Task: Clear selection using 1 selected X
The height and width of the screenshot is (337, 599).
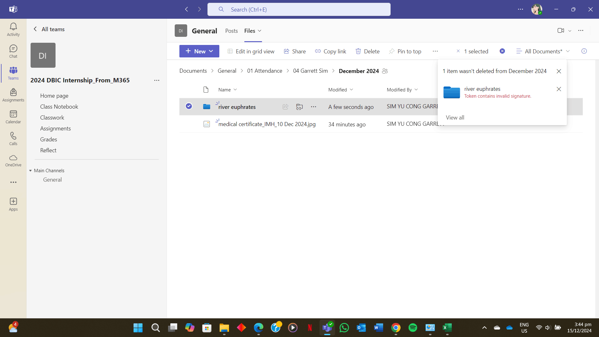Action: click(458, 51)
